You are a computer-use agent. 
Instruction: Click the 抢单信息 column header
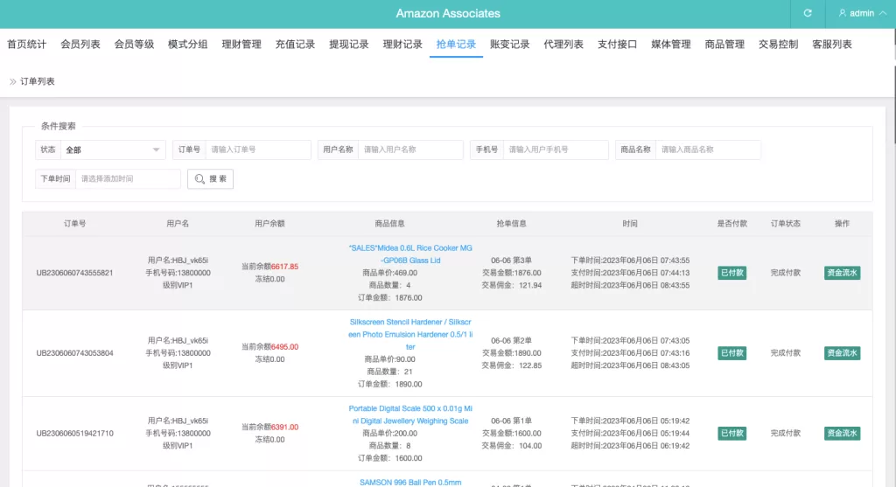point(511,224)
